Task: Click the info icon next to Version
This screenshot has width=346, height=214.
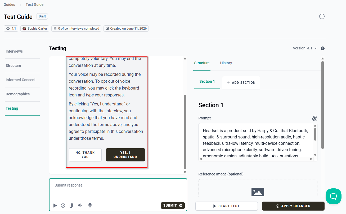Action: [x=323, y=48]
